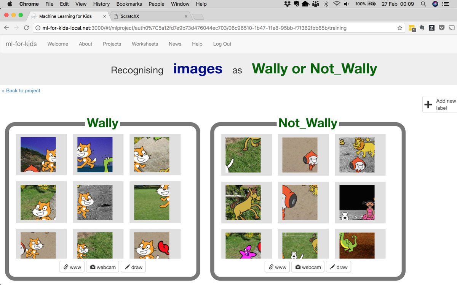457x285 pixels.
Task: Open Spotlight search magnifier icon
Action: tap(423, 4)
